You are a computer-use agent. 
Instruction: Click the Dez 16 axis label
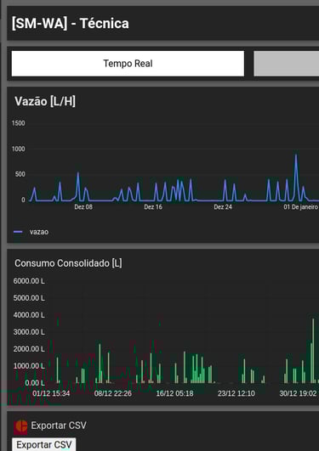(x=153, y=206)
